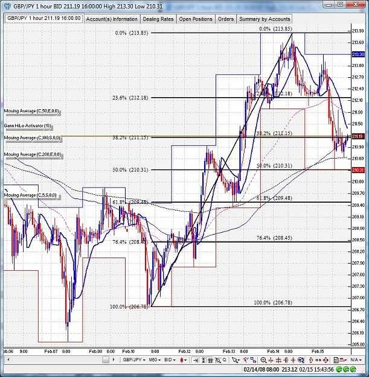Select the red line drawing tool
The width and height of the screenshot is (369, 377).
[246, 360]
